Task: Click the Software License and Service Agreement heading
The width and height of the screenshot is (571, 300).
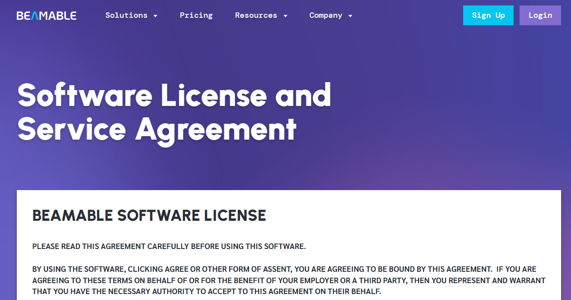Action: coord(174,113)
